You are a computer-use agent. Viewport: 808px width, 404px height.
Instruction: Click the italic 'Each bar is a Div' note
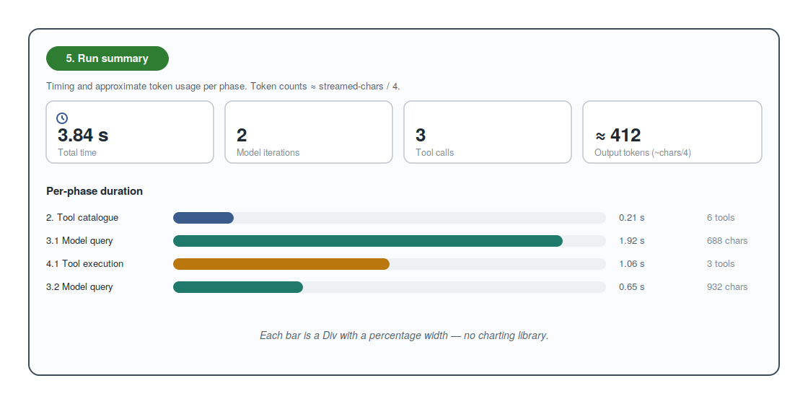(404, 335)
